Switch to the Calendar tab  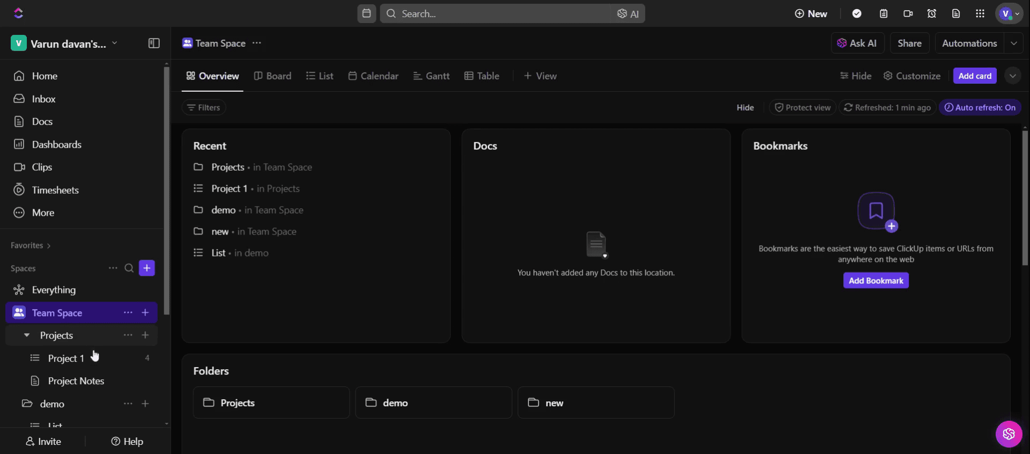[373, 76]
